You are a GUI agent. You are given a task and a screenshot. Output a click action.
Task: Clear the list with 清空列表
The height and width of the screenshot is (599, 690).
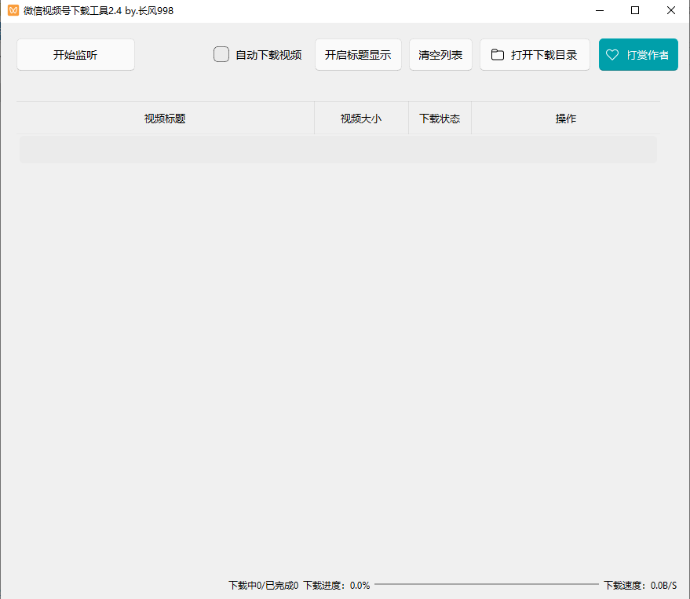coord(440,55)
